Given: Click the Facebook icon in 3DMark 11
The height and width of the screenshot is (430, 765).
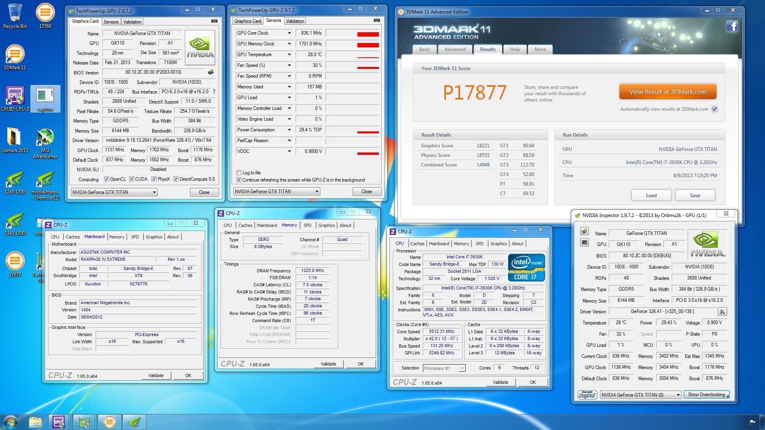Looking at the screenshot, I should coord(732,27).
